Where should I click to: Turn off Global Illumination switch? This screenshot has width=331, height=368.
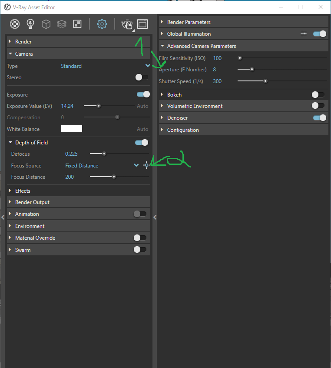pyautogui.click(x=320, y=34)
